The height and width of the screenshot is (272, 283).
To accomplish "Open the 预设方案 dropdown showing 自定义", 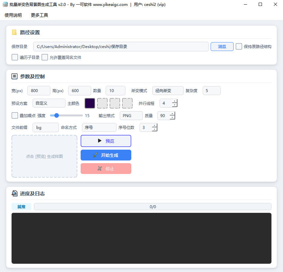I will tap(49, 103).
